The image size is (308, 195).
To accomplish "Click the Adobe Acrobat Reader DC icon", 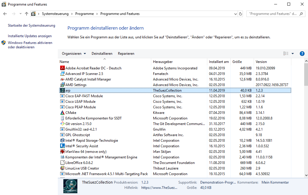I will 62,68.
